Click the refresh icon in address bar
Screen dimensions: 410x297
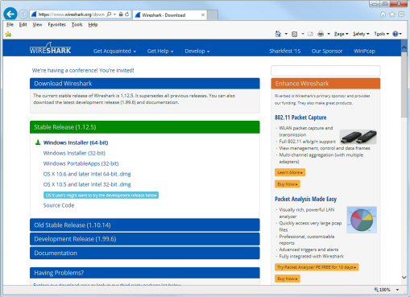coord(126,14)
